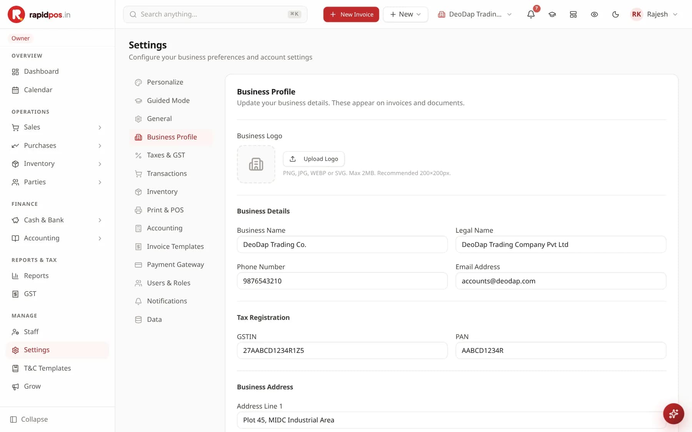Open Users & Roles settings
Screen dimensions: 692x432
coord(171,283)
